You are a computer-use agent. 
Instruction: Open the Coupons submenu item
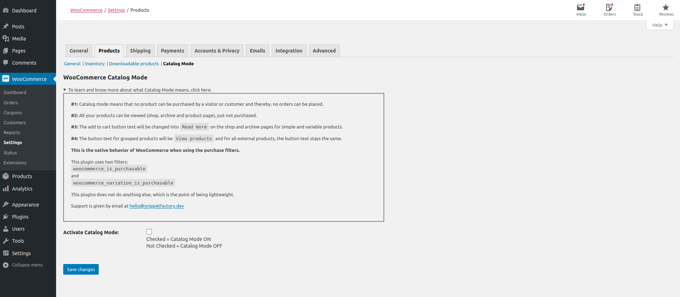13,112
